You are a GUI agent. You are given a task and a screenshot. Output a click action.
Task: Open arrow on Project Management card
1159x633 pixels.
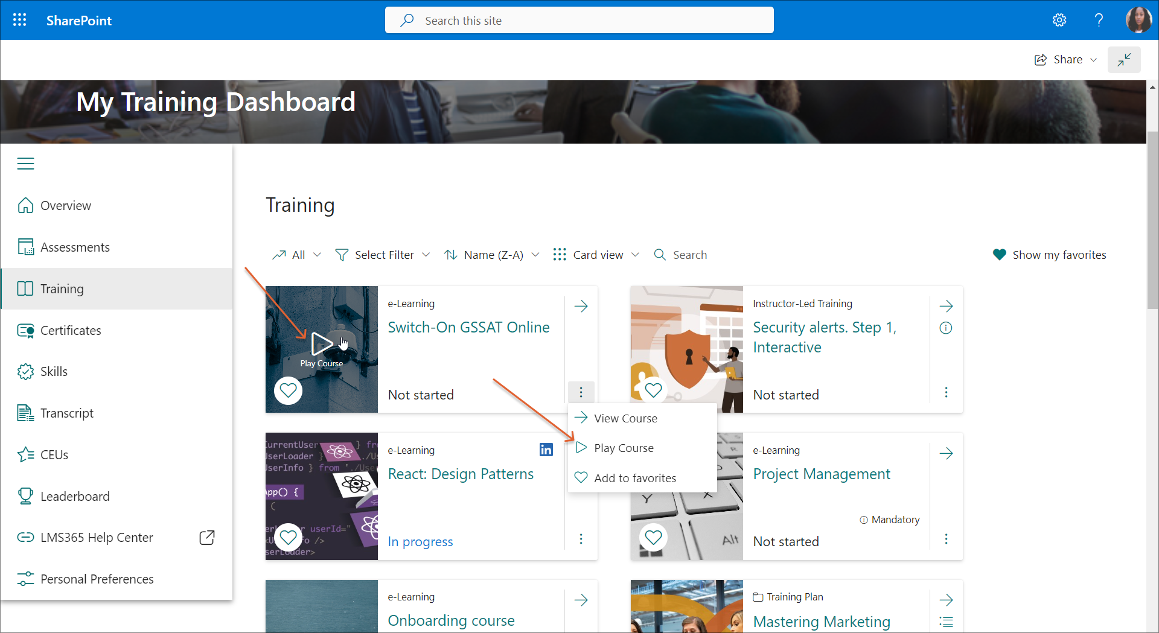tap(946, 453)
